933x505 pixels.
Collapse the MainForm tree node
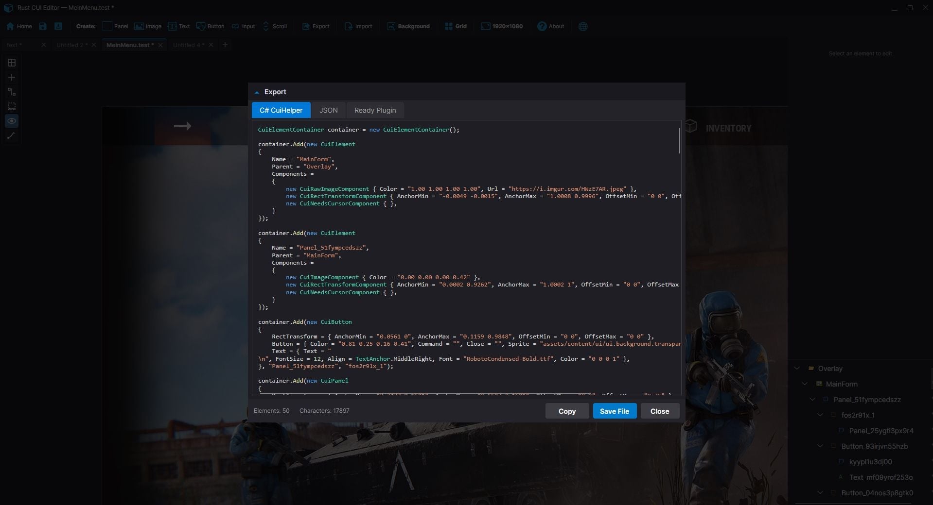[805, 384]
